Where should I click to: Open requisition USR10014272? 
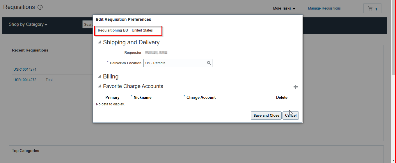25,80
